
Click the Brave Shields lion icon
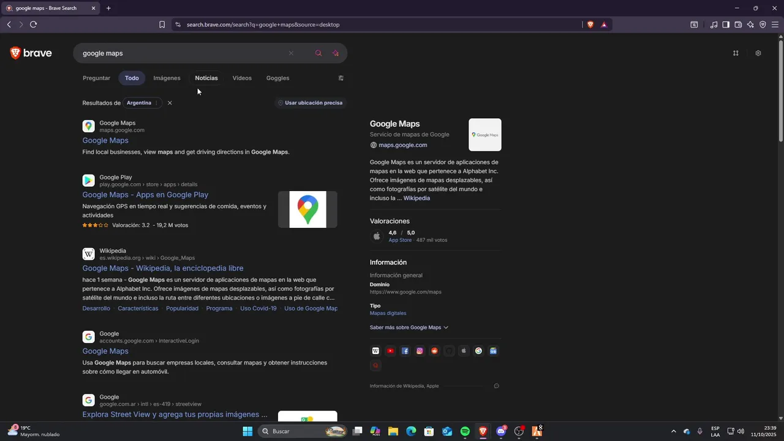(x=590, y=24)
